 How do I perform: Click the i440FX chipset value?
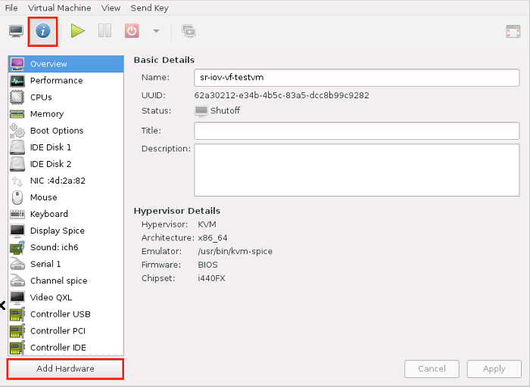click(x=211, y=278)
